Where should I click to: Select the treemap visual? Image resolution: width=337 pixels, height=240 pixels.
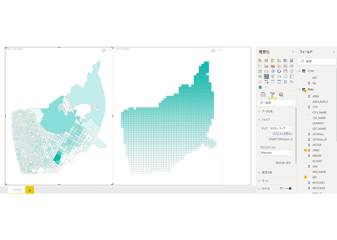pyautogui.click(x=286, y=71)
